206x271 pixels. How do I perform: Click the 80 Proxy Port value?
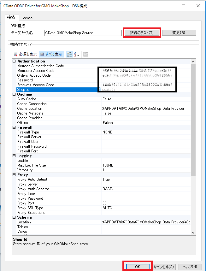(x=104, y=203)
